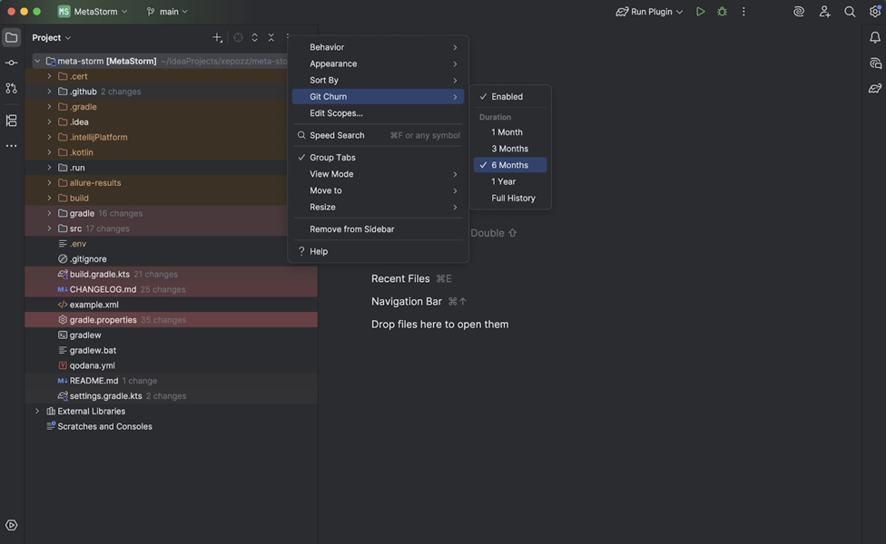Collapse the meta-storm root node
Viewport: 886px width, 544px height.
[37, 61]
